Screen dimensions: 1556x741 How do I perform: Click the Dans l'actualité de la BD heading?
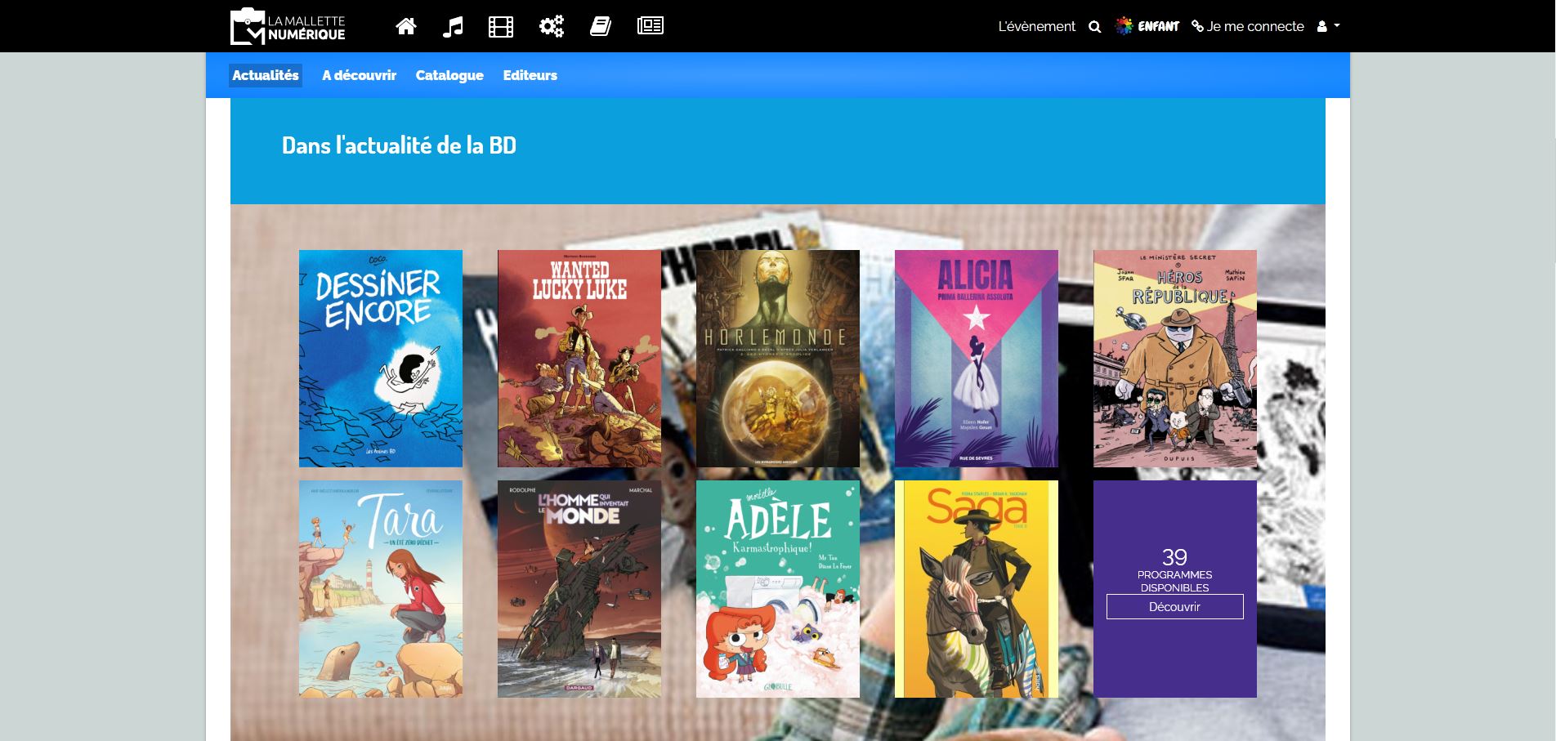399,145
